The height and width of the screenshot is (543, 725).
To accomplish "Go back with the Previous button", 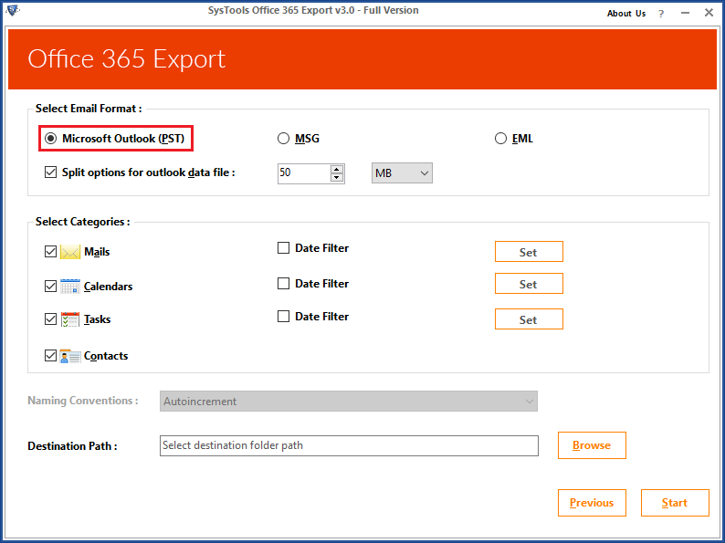I will point(592,503).
